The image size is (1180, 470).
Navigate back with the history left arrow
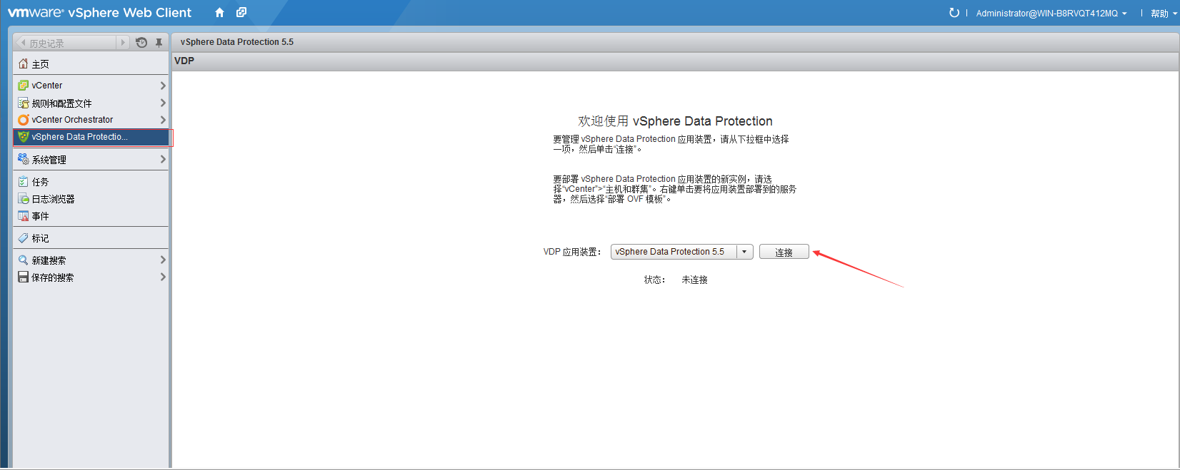23,43
